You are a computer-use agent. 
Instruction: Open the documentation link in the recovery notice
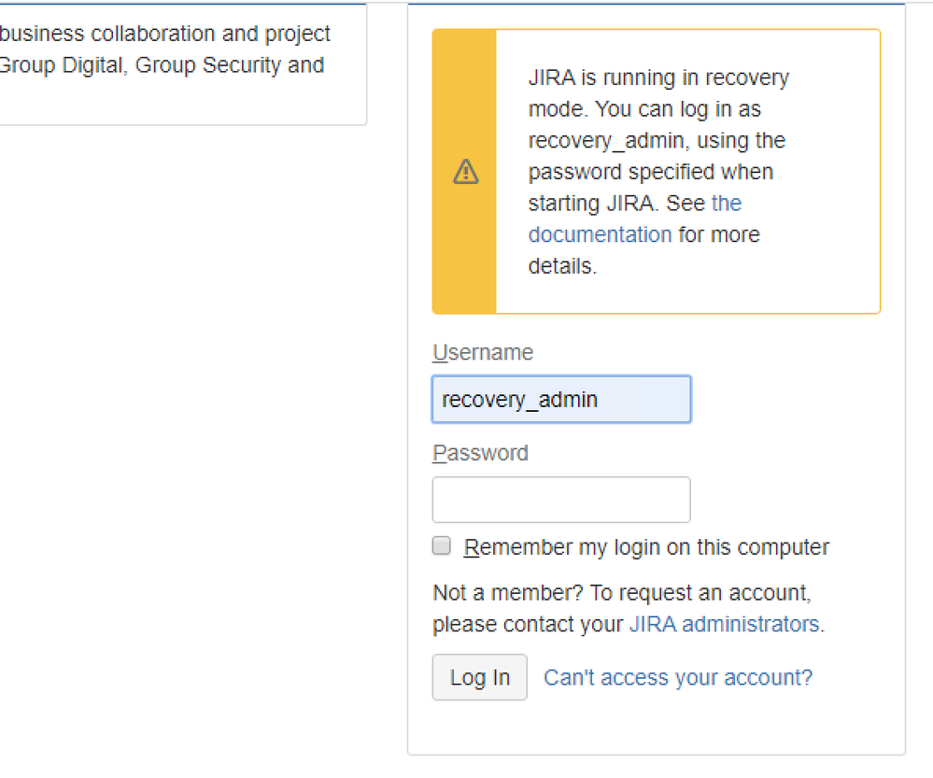tap(600, 234)
